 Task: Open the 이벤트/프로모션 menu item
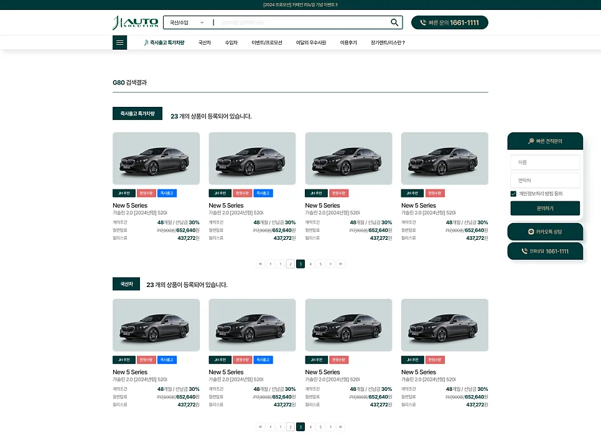267,42
